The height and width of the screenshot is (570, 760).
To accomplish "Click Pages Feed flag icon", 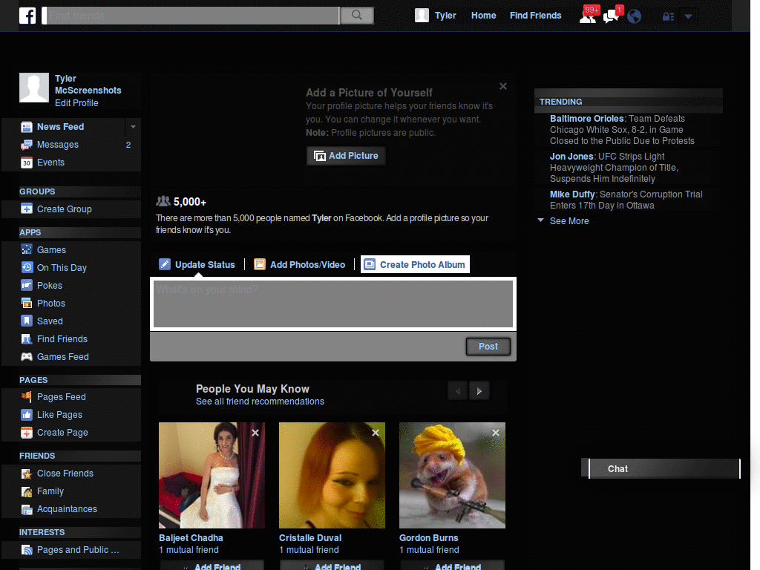I will [27, 397].
